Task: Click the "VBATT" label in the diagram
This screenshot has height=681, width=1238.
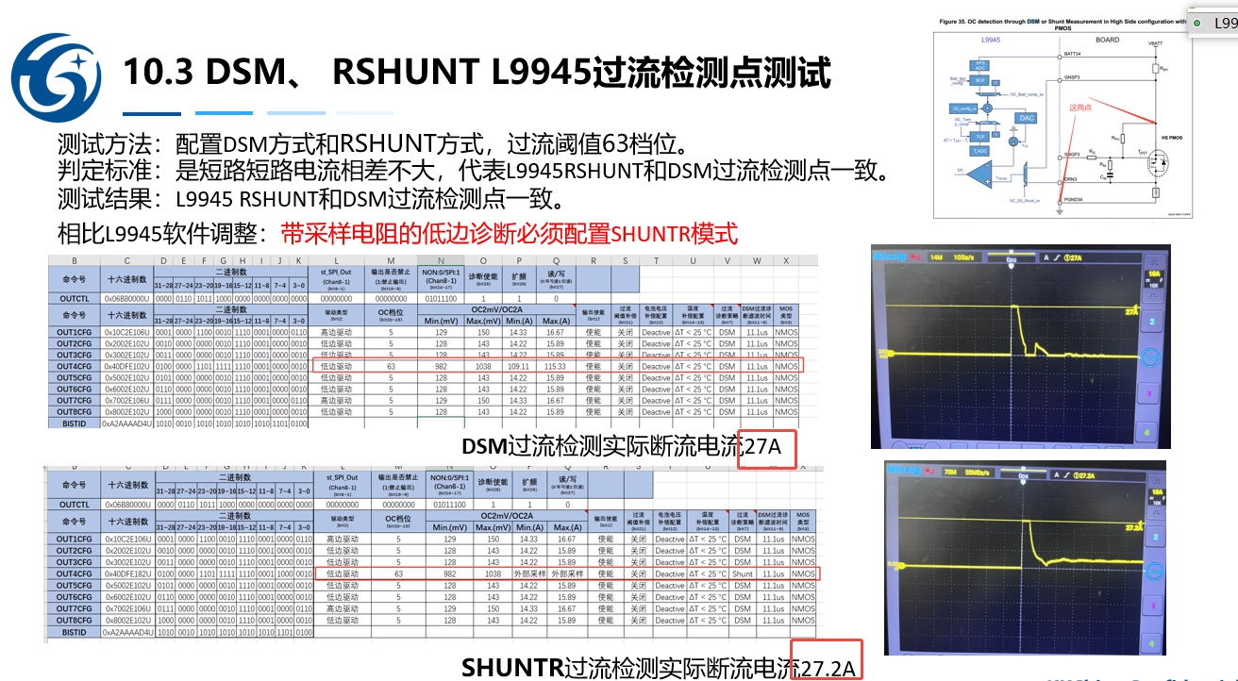Action: [x=1155, y=43]
